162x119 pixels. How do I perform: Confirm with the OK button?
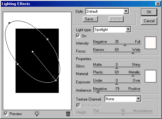tap(149, 12)
